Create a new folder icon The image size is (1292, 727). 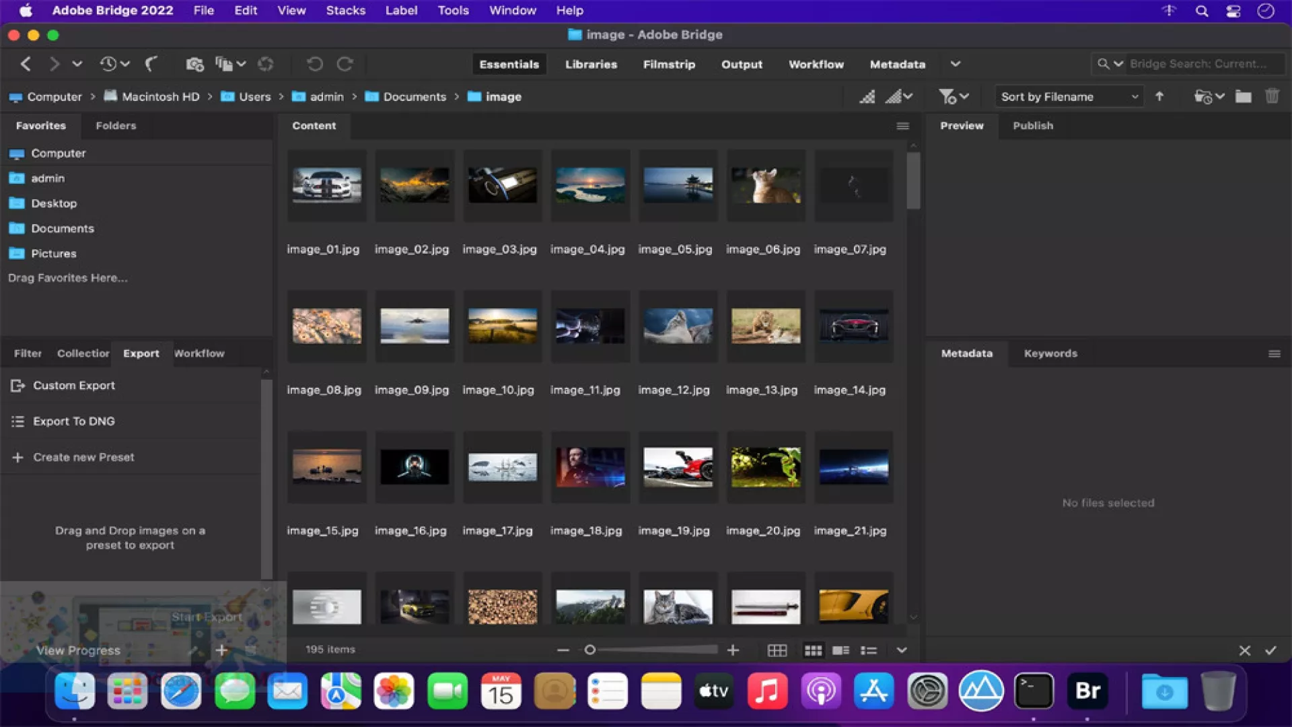point(1243,96)
